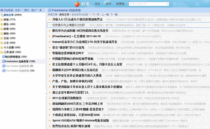The height and width of the screenshot is (129, 210).
Task: Star the article 世界经济论坛:英国IT增长放缓
Action: point(50,126)
